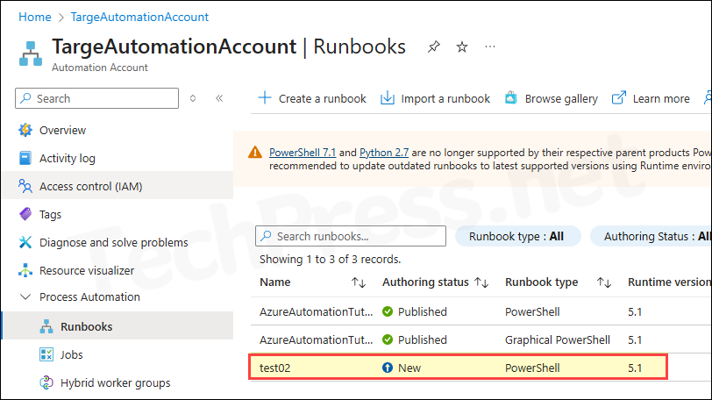Collapse the Process Automation section
This screenshot has height=400, width=712.
pyautogui.click(x=25, y=297)
